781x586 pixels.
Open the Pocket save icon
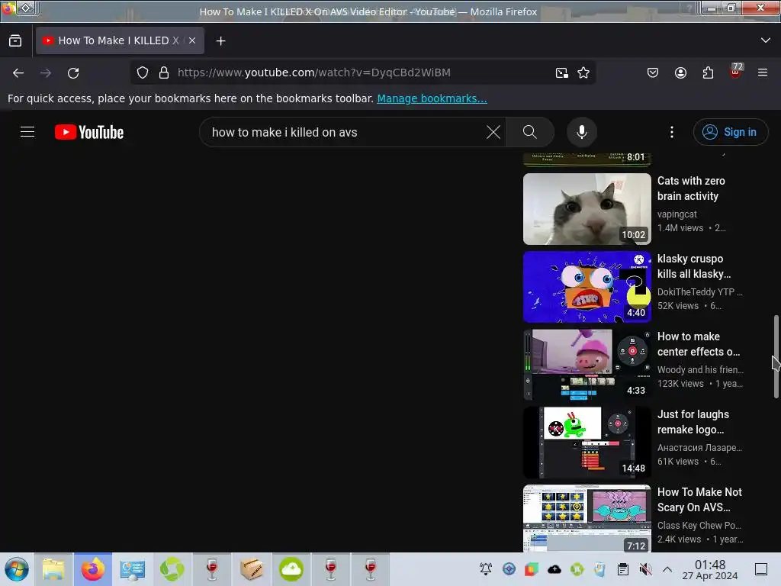[x=653, y=72]
